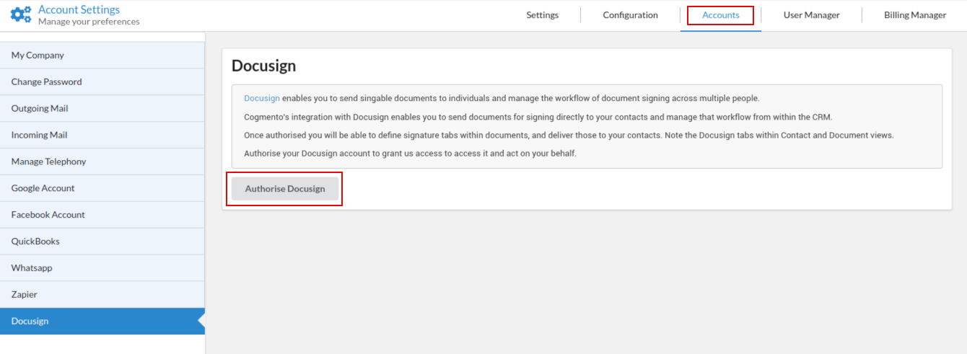The image size is (967, 354).
Task: Go to the Billing Manager tab
Action: 914,15
